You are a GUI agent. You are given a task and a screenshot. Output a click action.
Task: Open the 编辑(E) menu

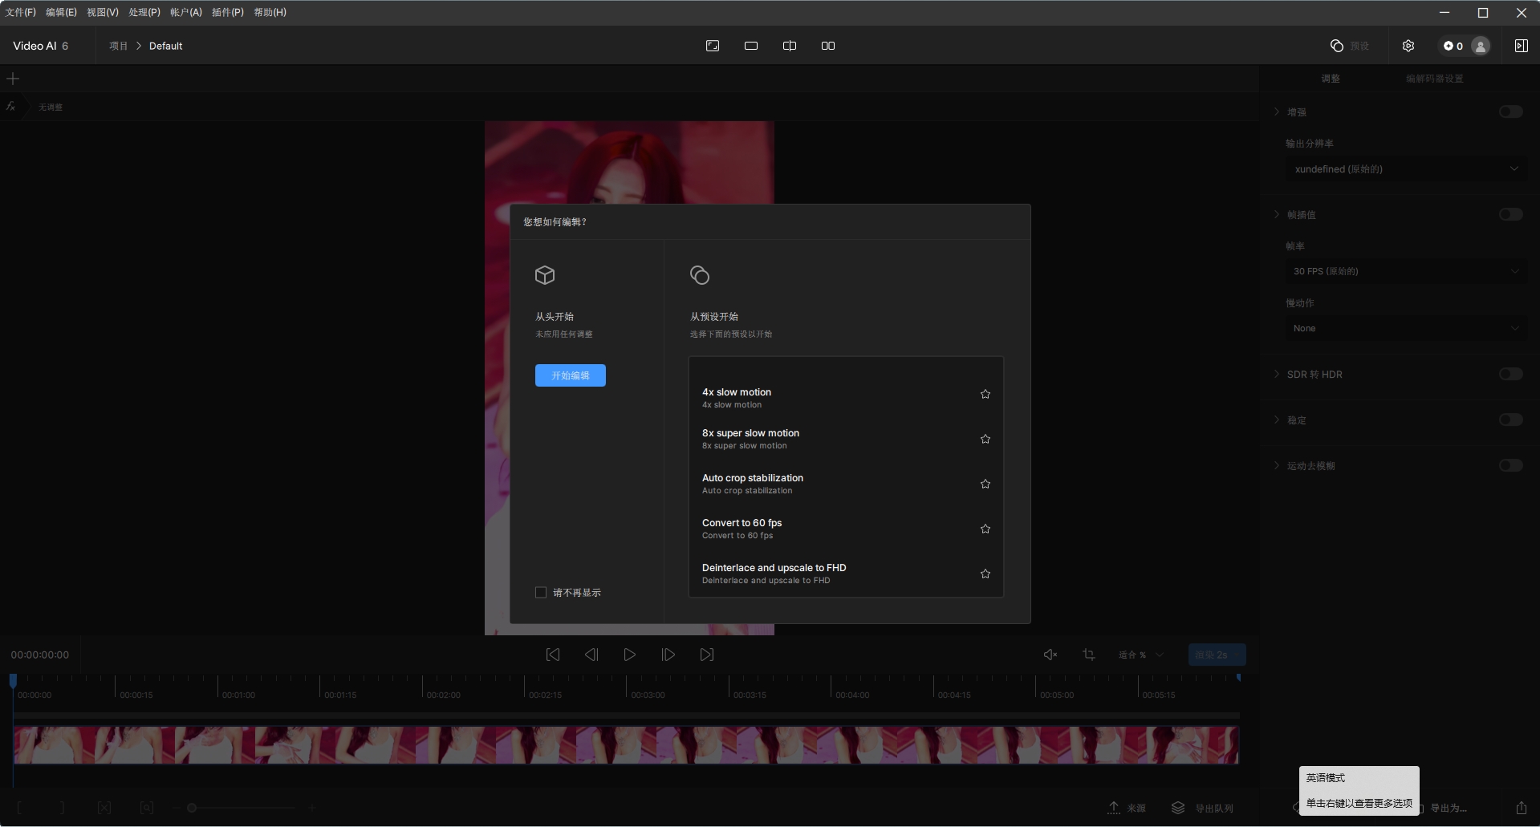61,12
